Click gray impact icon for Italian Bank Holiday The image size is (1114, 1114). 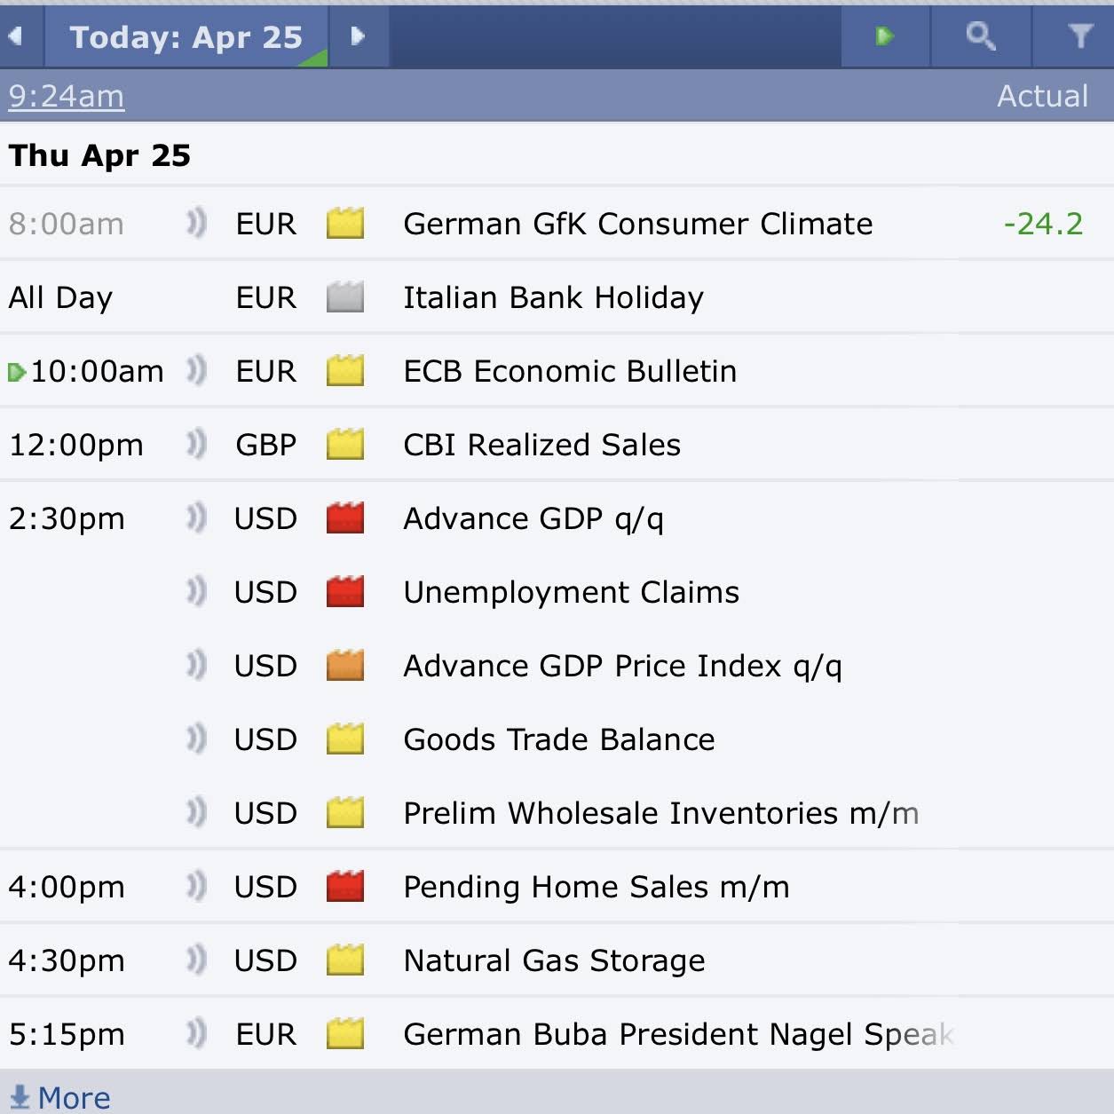click(345, 297)
